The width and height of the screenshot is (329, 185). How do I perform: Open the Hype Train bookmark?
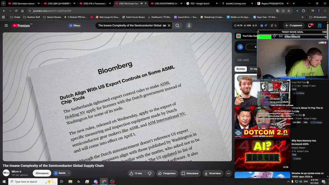(x=265, y=17)
